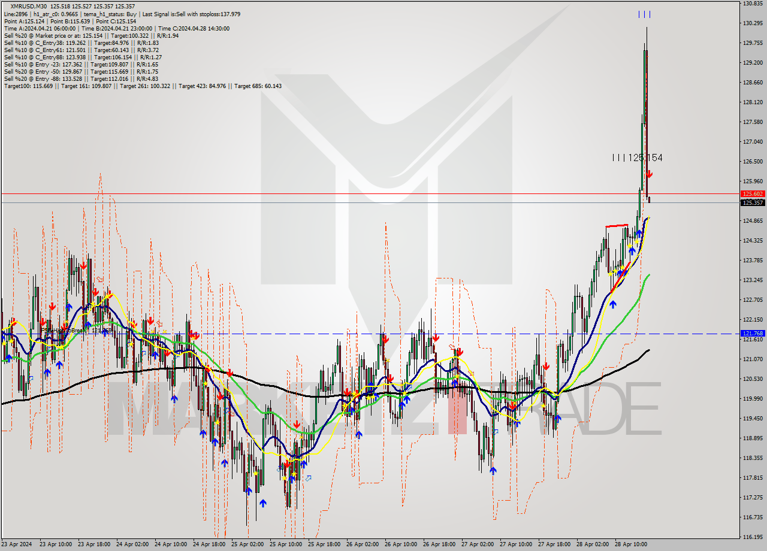
Task: Click the green 121.768 price tag
Action: (753, 333)
